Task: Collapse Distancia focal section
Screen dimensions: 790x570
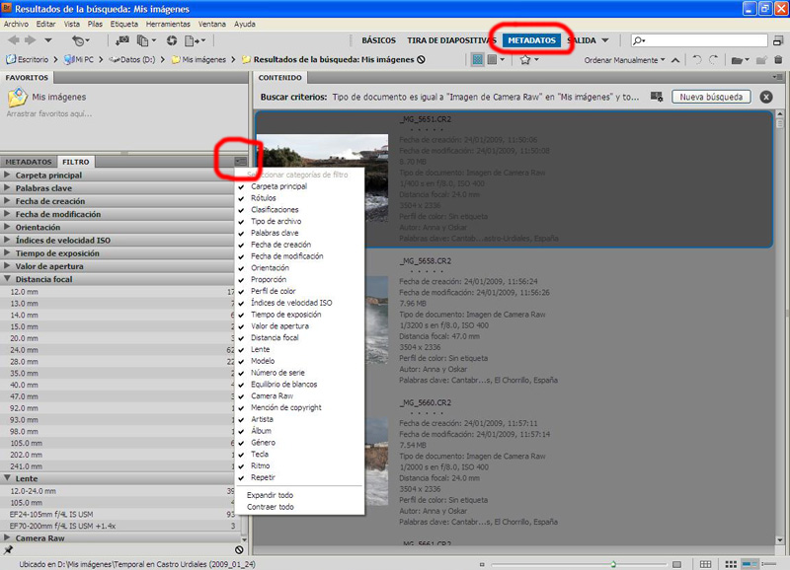Action: click(7, 279)
